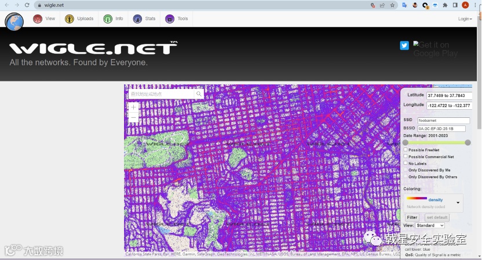Expand the Login dropdown
482x260 pixels.
click(x=465, y=18)
